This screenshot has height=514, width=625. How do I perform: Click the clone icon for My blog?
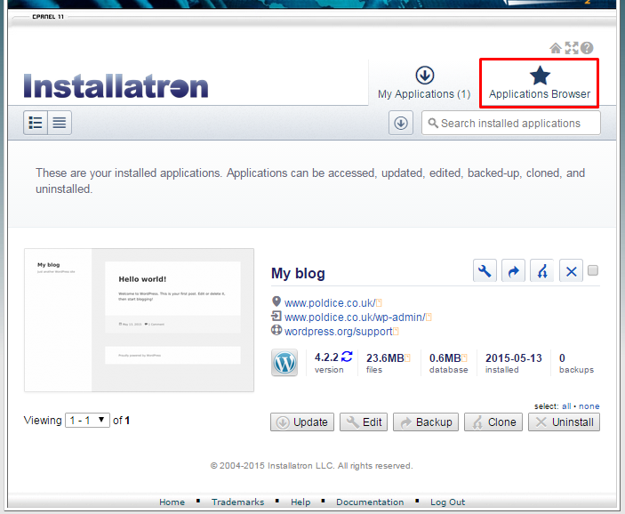(542, 271)
